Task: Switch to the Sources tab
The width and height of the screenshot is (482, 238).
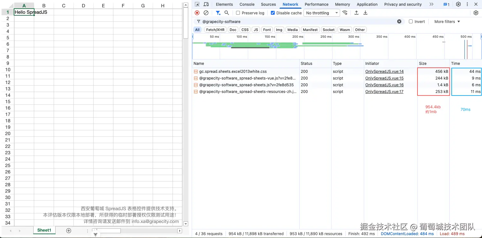Action: pyautogui.click(x=268, y=4)
